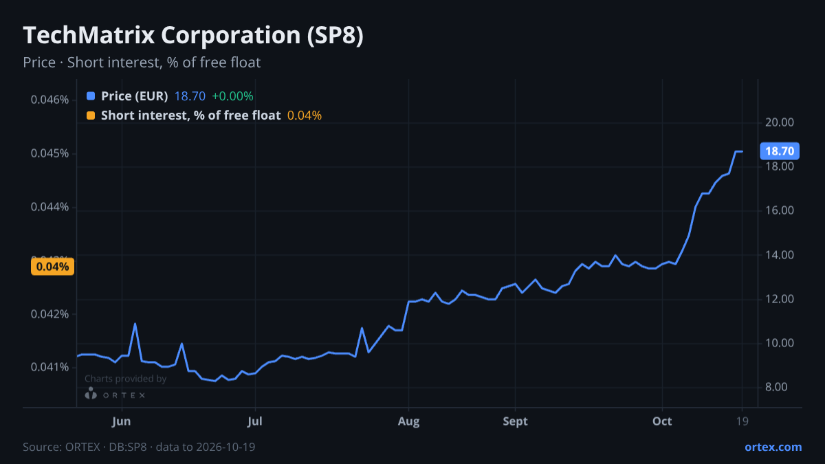Viewport: 825px width, 464px height.
Task: Select the 'Short interest, % of free float' legend label
Action: coord(191,115)
